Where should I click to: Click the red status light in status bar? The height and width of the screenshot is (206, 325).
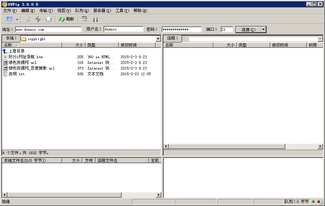(x=318, y=202)
